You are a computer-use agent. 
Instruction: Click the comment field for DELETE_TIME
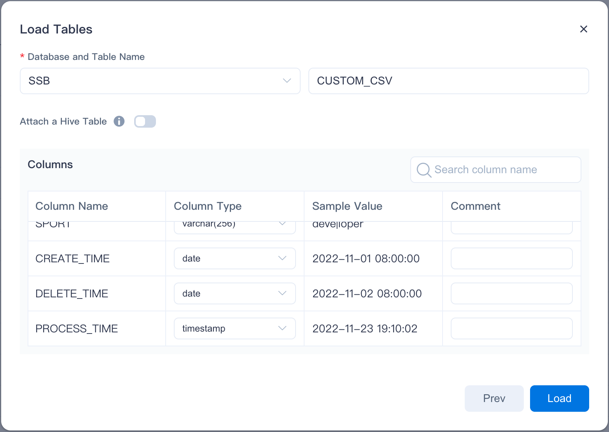(x=511, y=293)
